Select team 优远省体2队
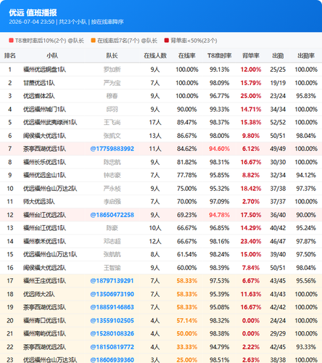The height and width of the screenshot is (363, 322). [39, 96]
